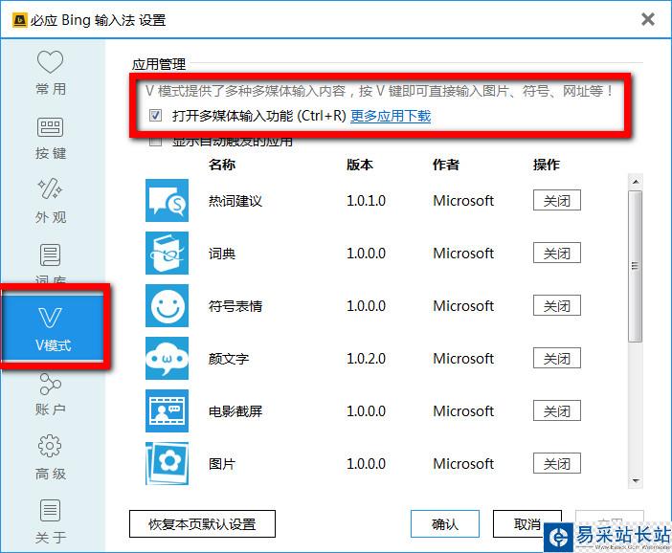Image resolution: width=672 pixels, height=553 pixels.
Task: Click 关闭 for the 词典 app
Action: 557,253
